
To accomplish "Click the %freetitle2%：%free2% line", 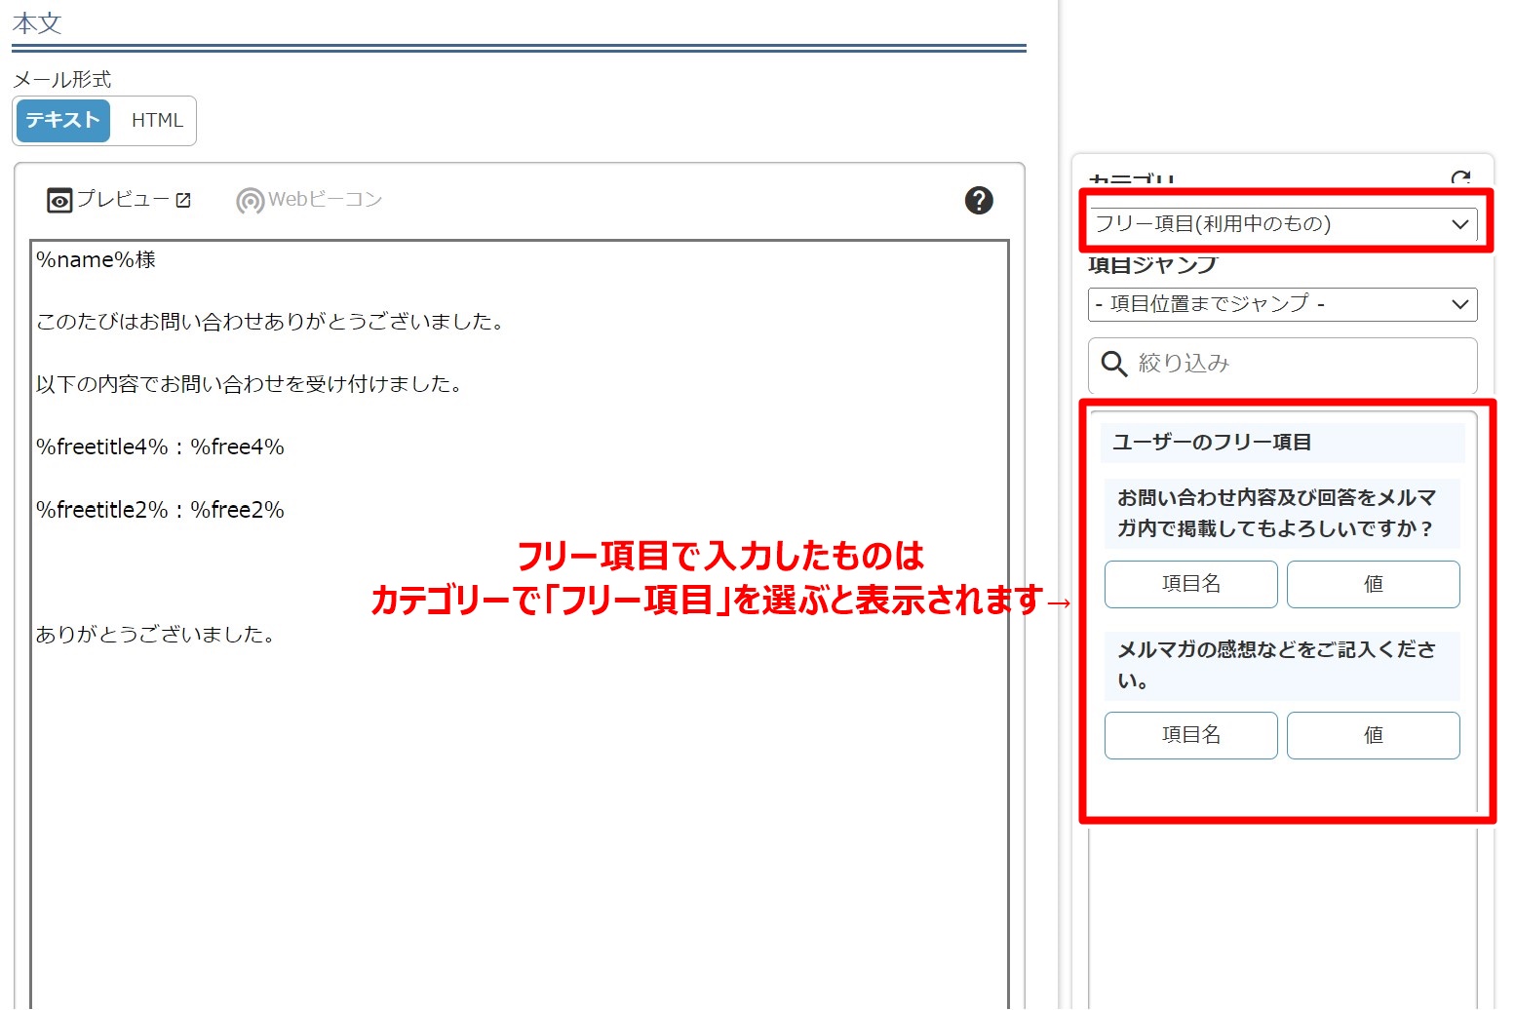I will [160, 510].
